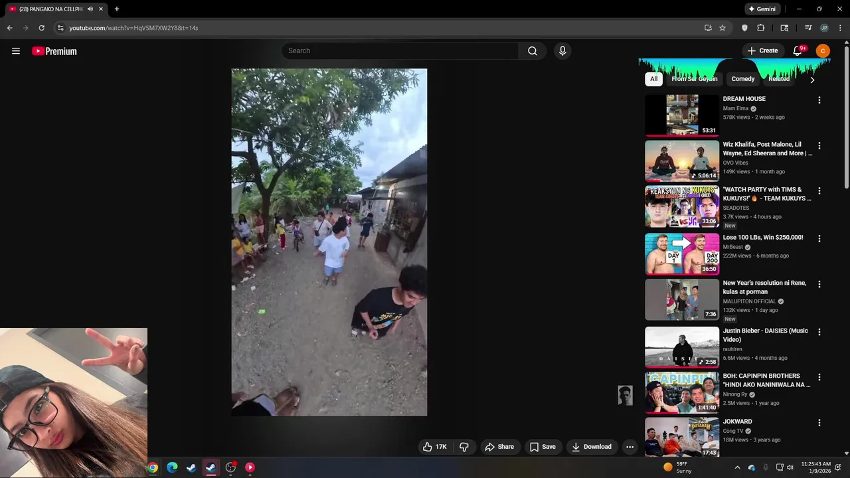850x478 pixels.
Task: Open options for Lose 100 LBs video
Action: click(819, 238)
